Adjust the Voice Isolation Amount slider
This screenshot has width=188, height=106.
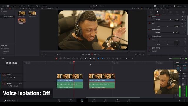tap(173, 33)
